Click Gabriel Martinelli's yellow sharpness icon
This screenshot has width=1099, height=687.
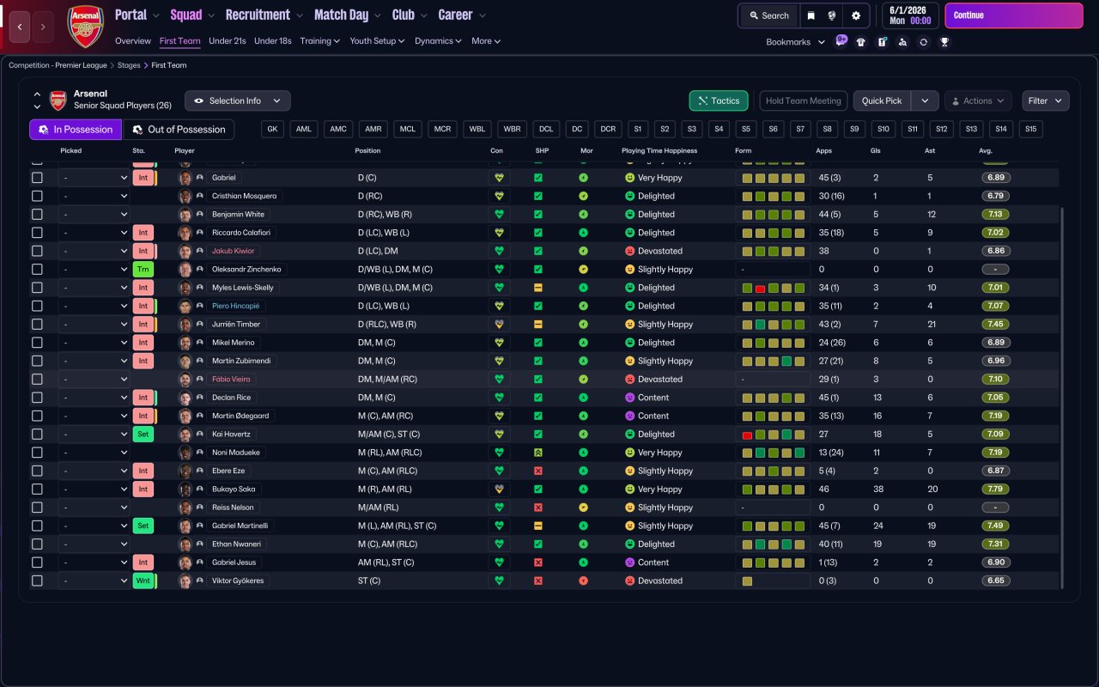[x=538, y=526]
